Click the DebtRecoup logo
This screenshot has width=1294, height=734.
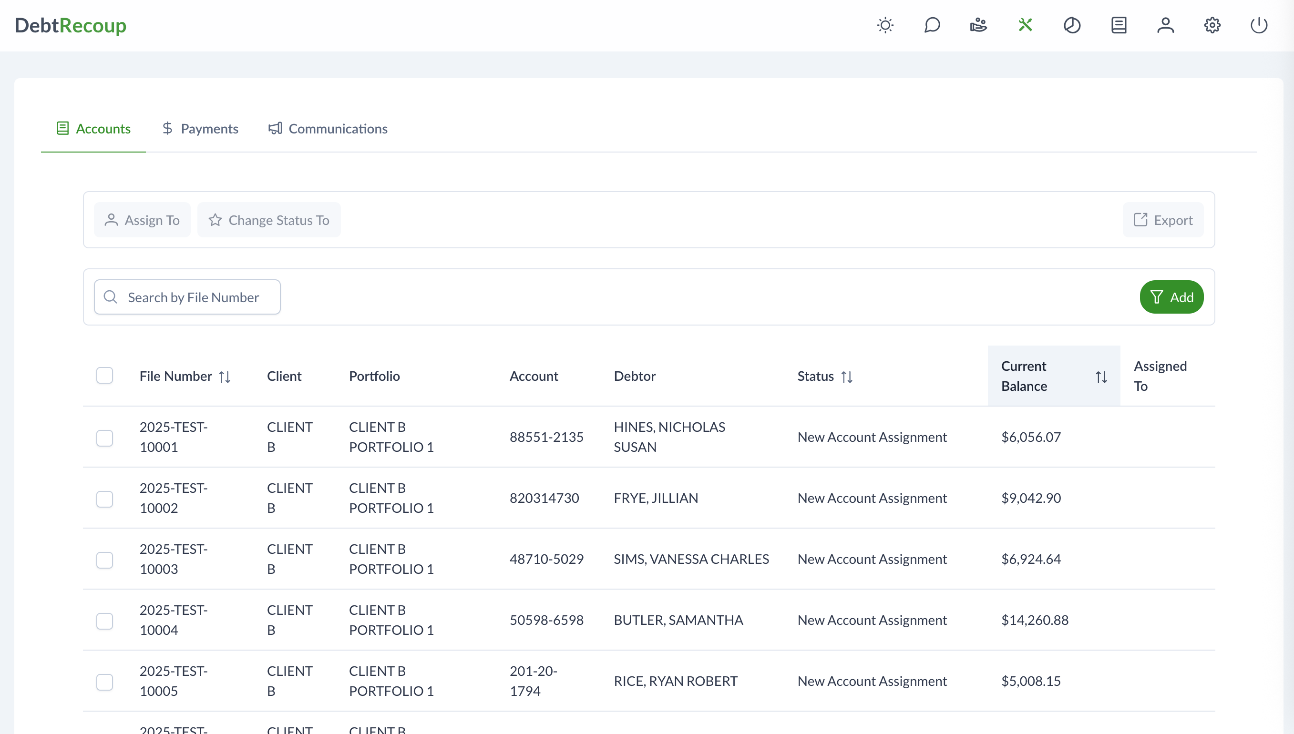coord(71,25)
